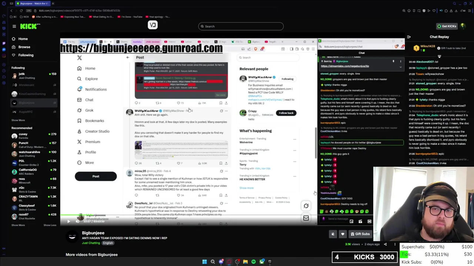This screenshot has width=474, height=266.
Task: Select the Bigbunjeee browser tab
Action: 33,3
